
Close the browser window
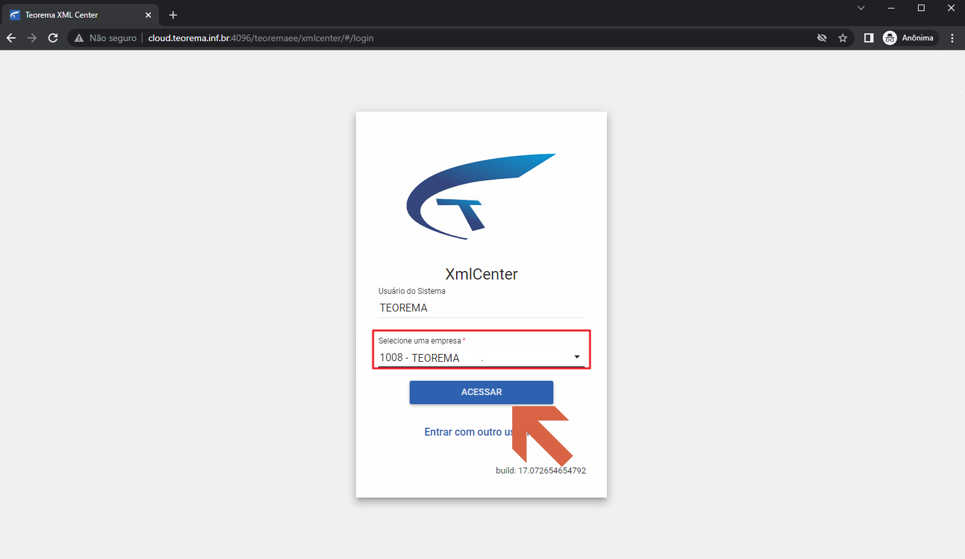(951, 8)
